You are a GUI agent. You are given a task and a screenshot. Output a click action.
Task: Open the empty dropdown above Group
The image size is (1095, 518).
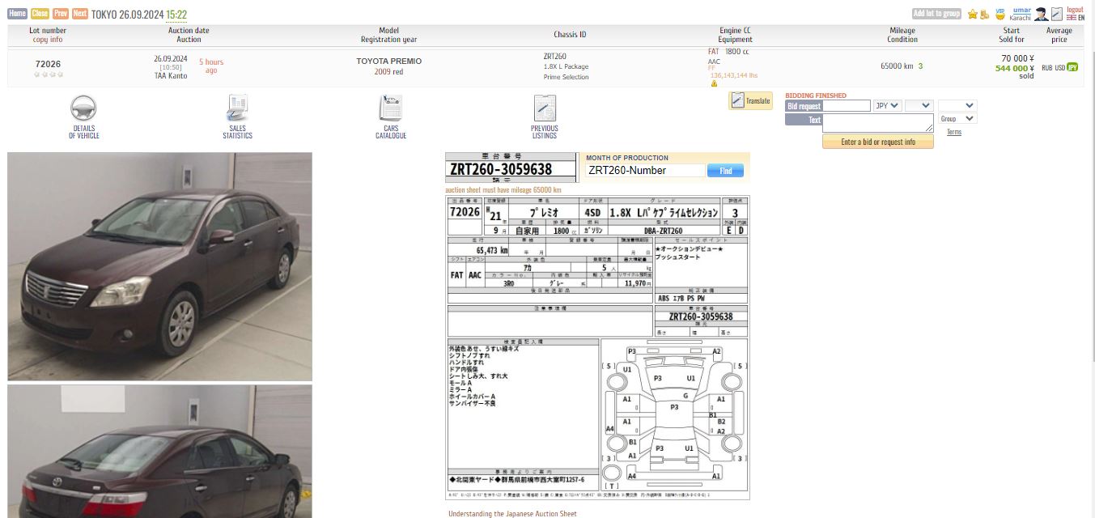point(957,106)
